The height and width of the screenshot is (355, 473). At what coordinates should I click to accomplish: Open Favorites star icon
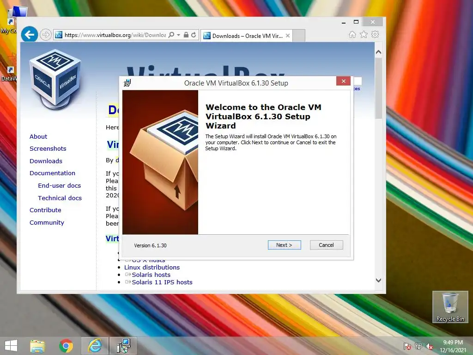[x=364, y=34]
